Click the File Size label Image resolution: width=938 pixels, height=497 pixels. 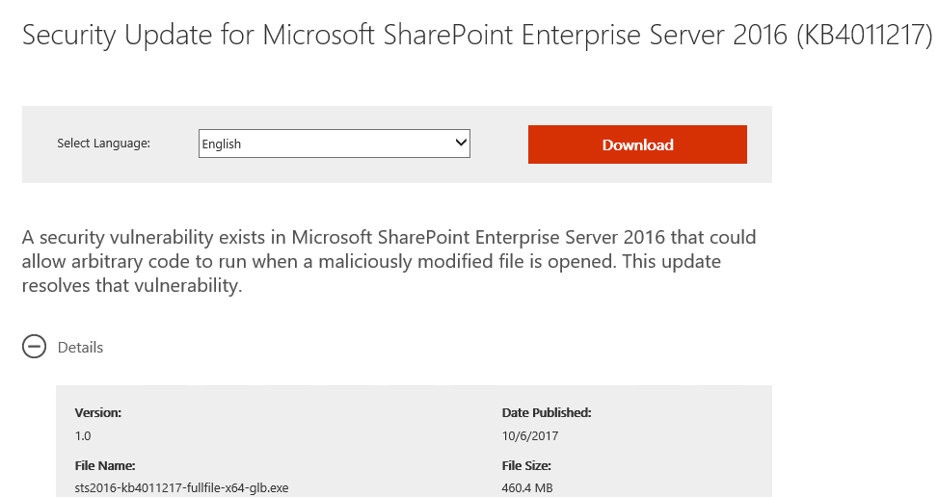(x=526, y=466)
